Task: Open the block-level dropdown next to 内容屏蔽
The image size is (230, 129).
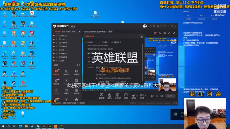Action: point(101,67)
